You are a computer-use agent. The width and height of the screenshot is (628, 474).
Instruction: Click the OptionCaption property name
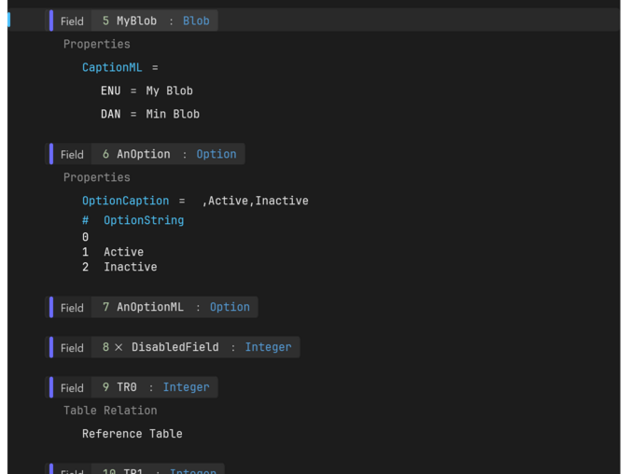click(125, 201)
